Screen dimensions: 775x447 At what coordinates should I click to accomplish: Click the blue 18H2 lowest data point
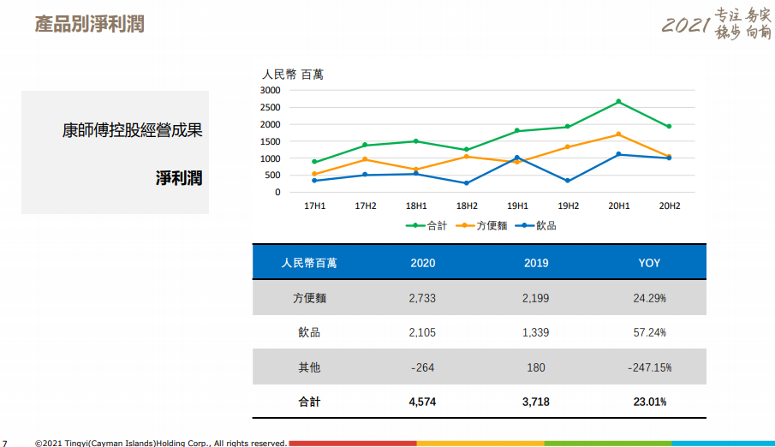coord(467,183)
